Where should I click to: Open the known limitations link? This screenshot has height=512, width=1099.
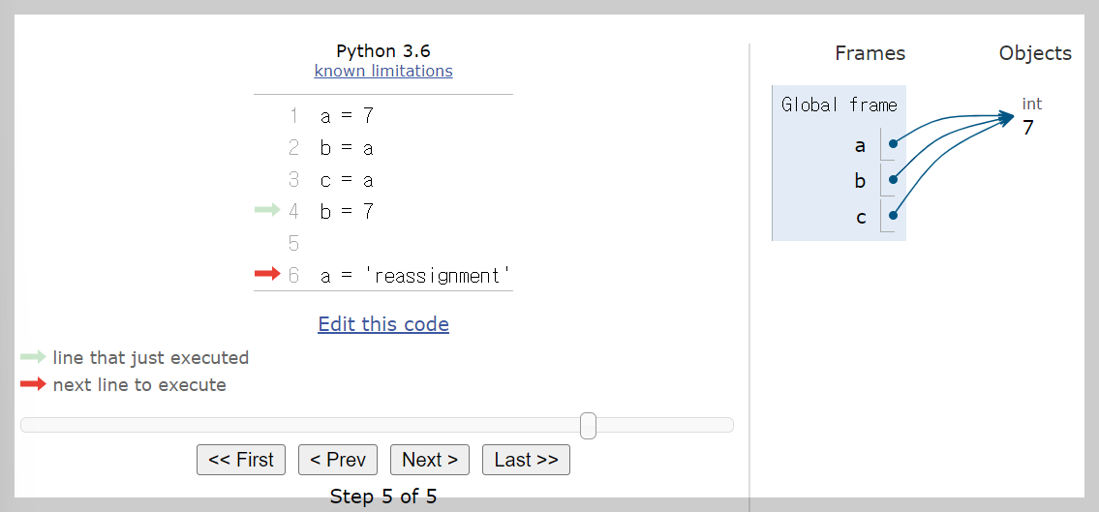click(x=383, y=71)
